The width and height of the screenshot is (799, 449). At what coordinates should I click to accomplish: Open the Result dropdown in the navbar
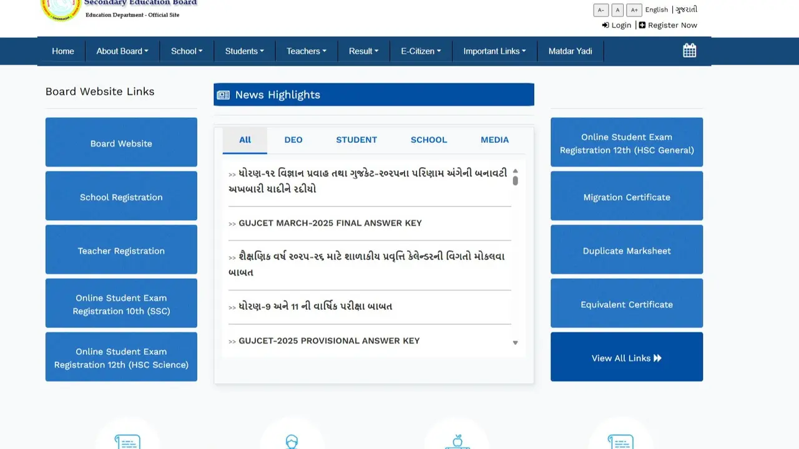click(x=363, y=51)
